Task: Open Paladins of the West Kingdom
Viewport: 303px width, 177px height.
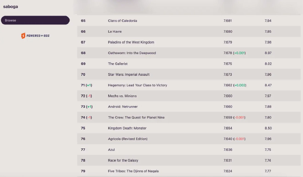Action: 131,42
